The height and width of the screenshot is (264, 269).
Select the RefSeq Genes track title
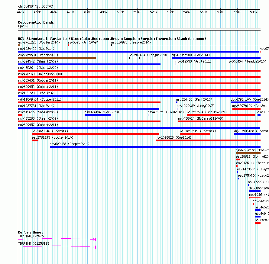[31, 232]
